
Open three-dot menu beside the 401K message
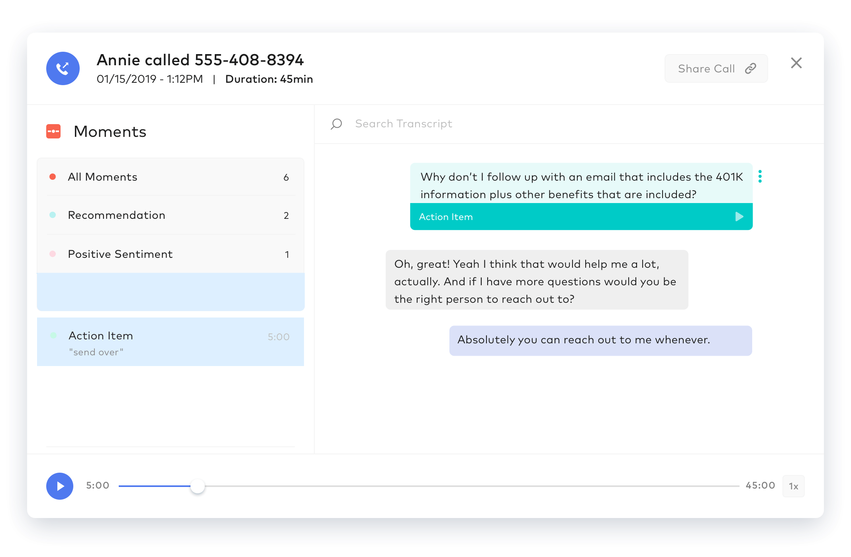coord(760,176)
